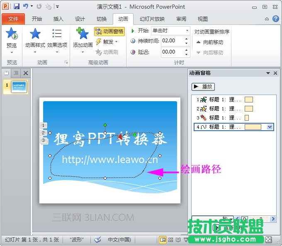Click the timeline bar of animation entry 2
Viewport: 282px width, 246px height.
pyautogui.click(x=249, y=109)
